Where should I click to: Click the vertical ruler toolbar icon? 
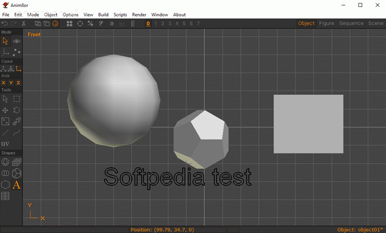click(133, 24)
